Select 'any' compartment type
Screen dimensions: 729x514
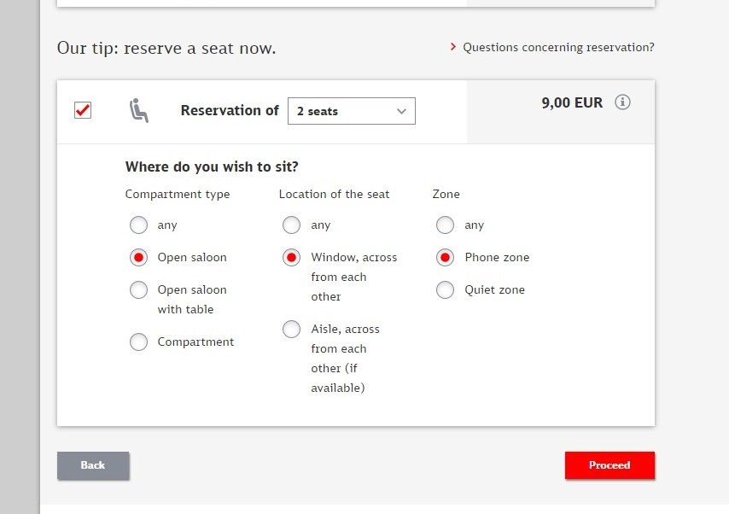coord(138,225)
